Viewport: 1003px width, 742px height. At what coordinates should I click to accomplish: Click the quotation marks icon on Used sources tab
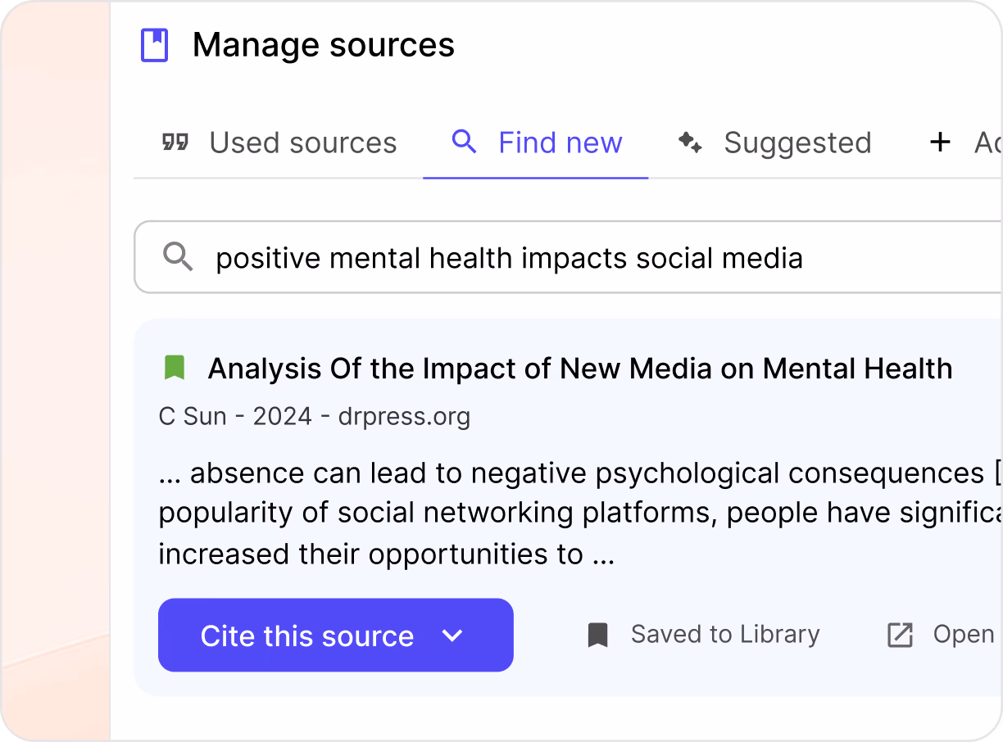click(175, 142)
